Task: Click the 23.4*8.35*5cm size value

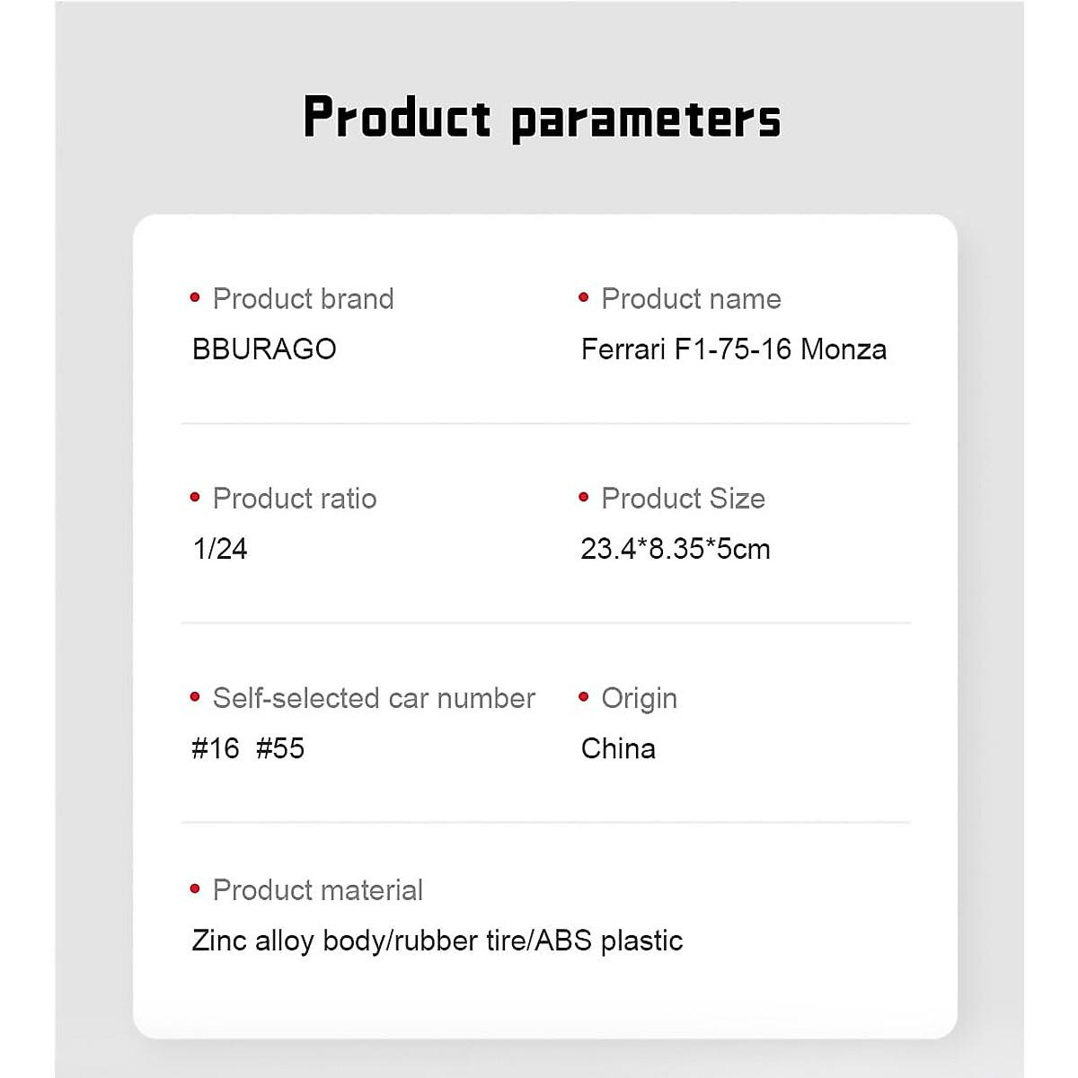Action: coord(675,548)
